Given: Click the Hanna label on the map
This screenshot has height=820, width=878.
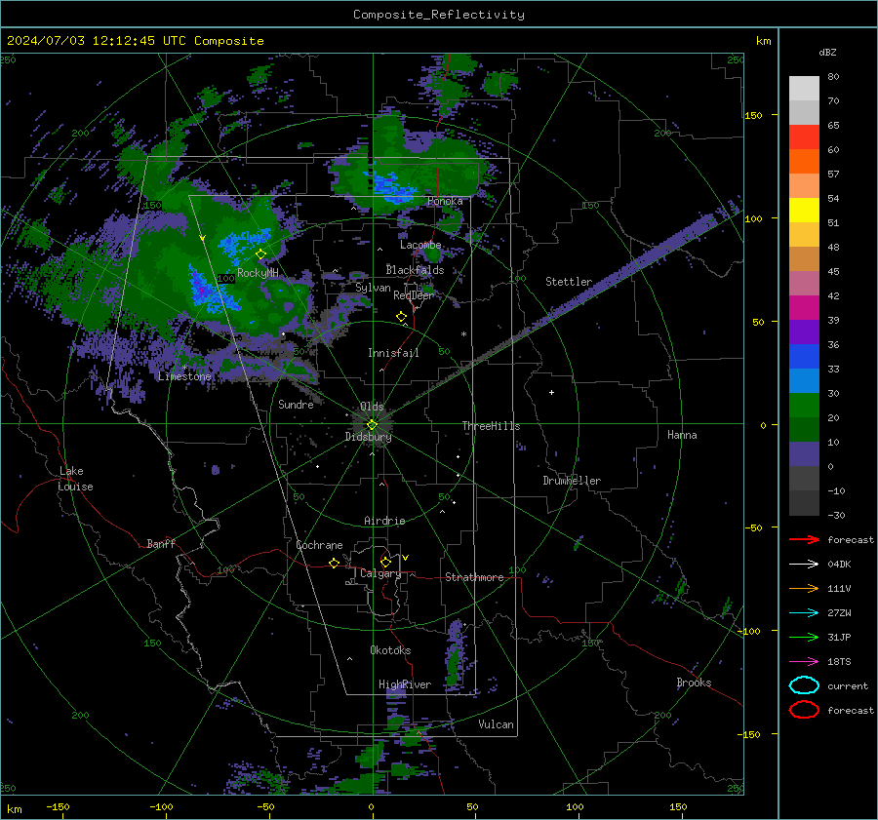Looking at the screenshot, I should [x=682, y=435].
